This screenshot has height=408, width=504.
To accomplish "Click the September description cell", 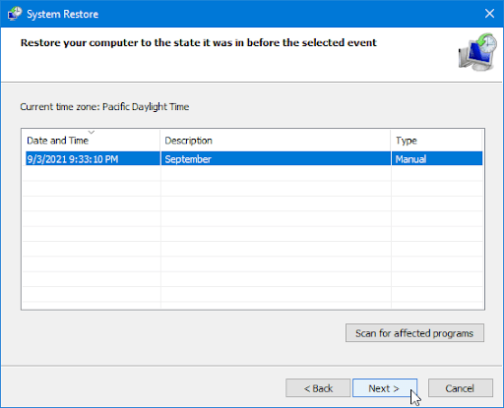I will pyautogui.click(x=188, y=159).
